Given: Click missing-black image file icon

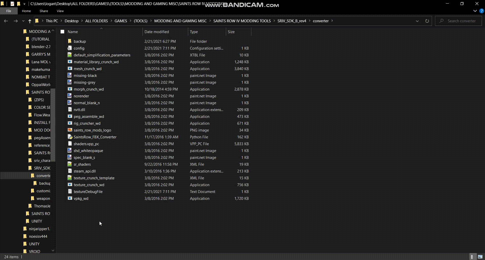Looking at the screenshot, I should (70, 75).
